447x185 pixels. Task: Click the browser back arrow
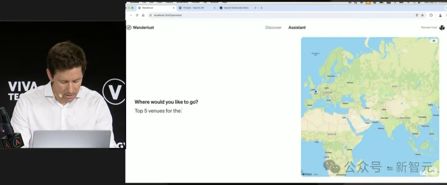point(131,15)
